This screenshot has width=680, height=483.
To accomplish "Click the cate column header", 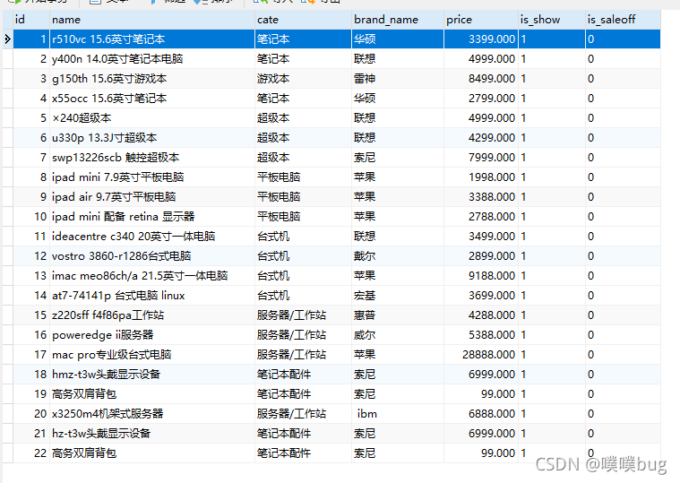I will coord(303,20).
